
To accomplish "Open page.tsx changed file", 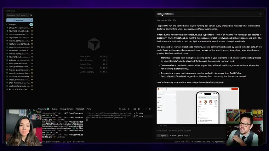I will pos(20,47).
